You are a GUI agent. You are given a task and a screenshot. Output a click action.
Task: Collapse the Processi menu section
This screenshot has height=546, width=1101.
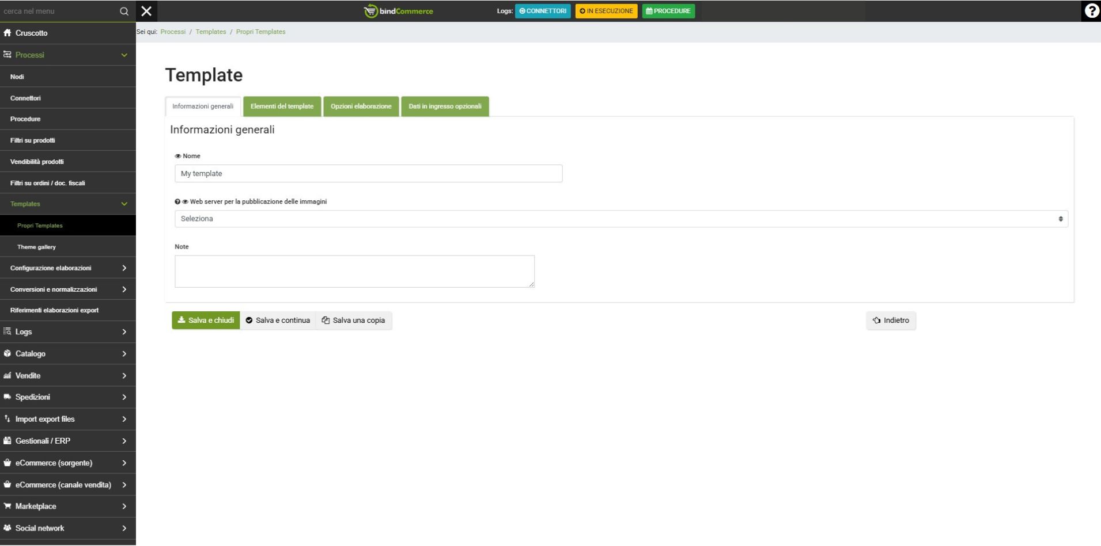click(x=124, y=55)
